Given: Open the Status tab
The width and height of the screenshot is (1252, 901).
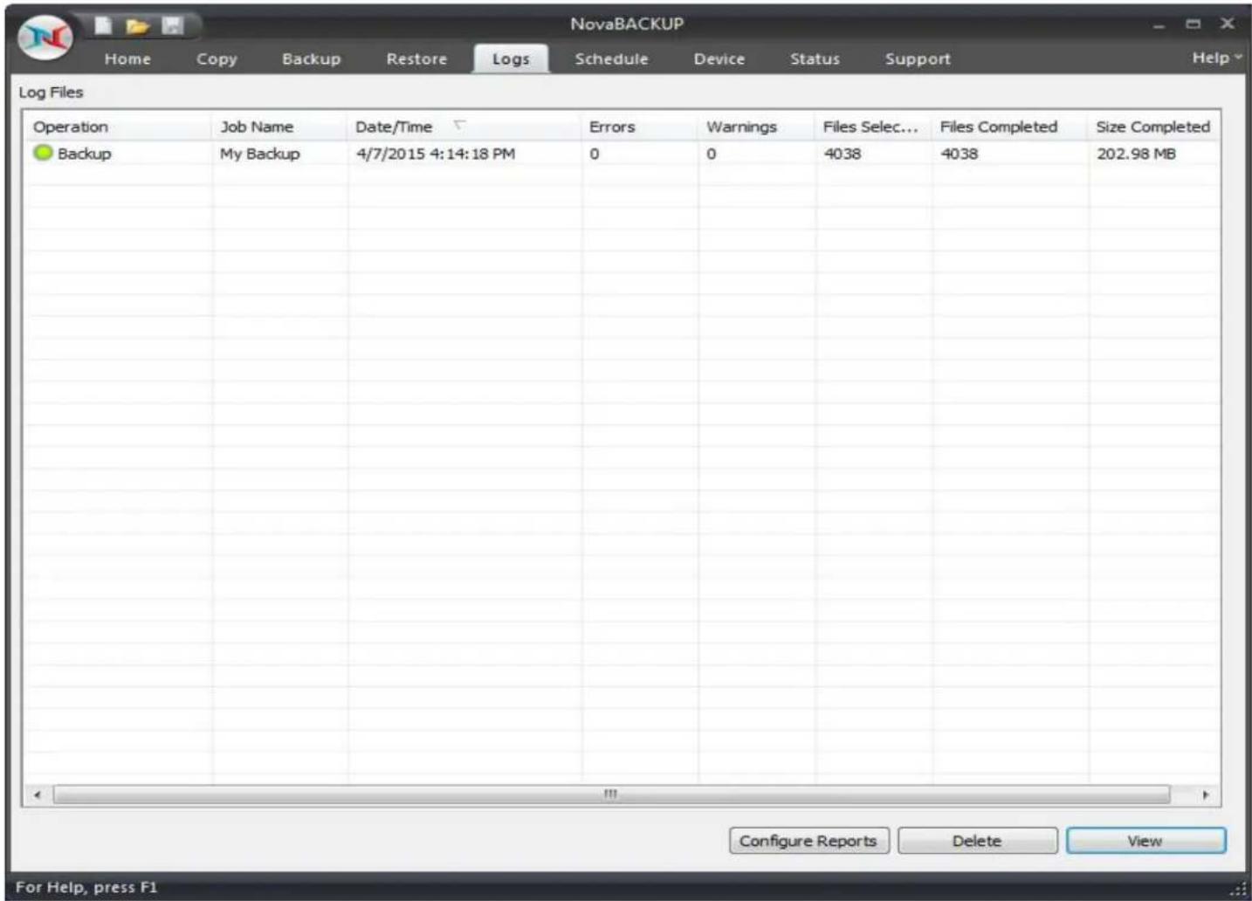Looking at the screenshot, I should [815, 58].
